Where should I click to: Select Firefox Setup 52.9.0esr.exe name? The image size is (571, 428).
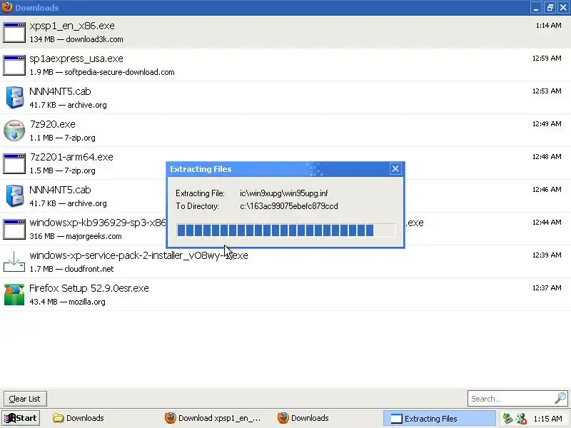click(89, 288)
